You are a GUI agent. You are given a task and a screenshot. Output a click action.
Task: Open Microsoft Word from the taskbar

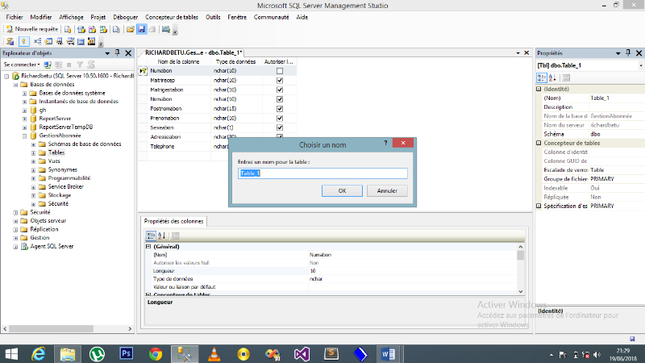[x=388, y=354]
